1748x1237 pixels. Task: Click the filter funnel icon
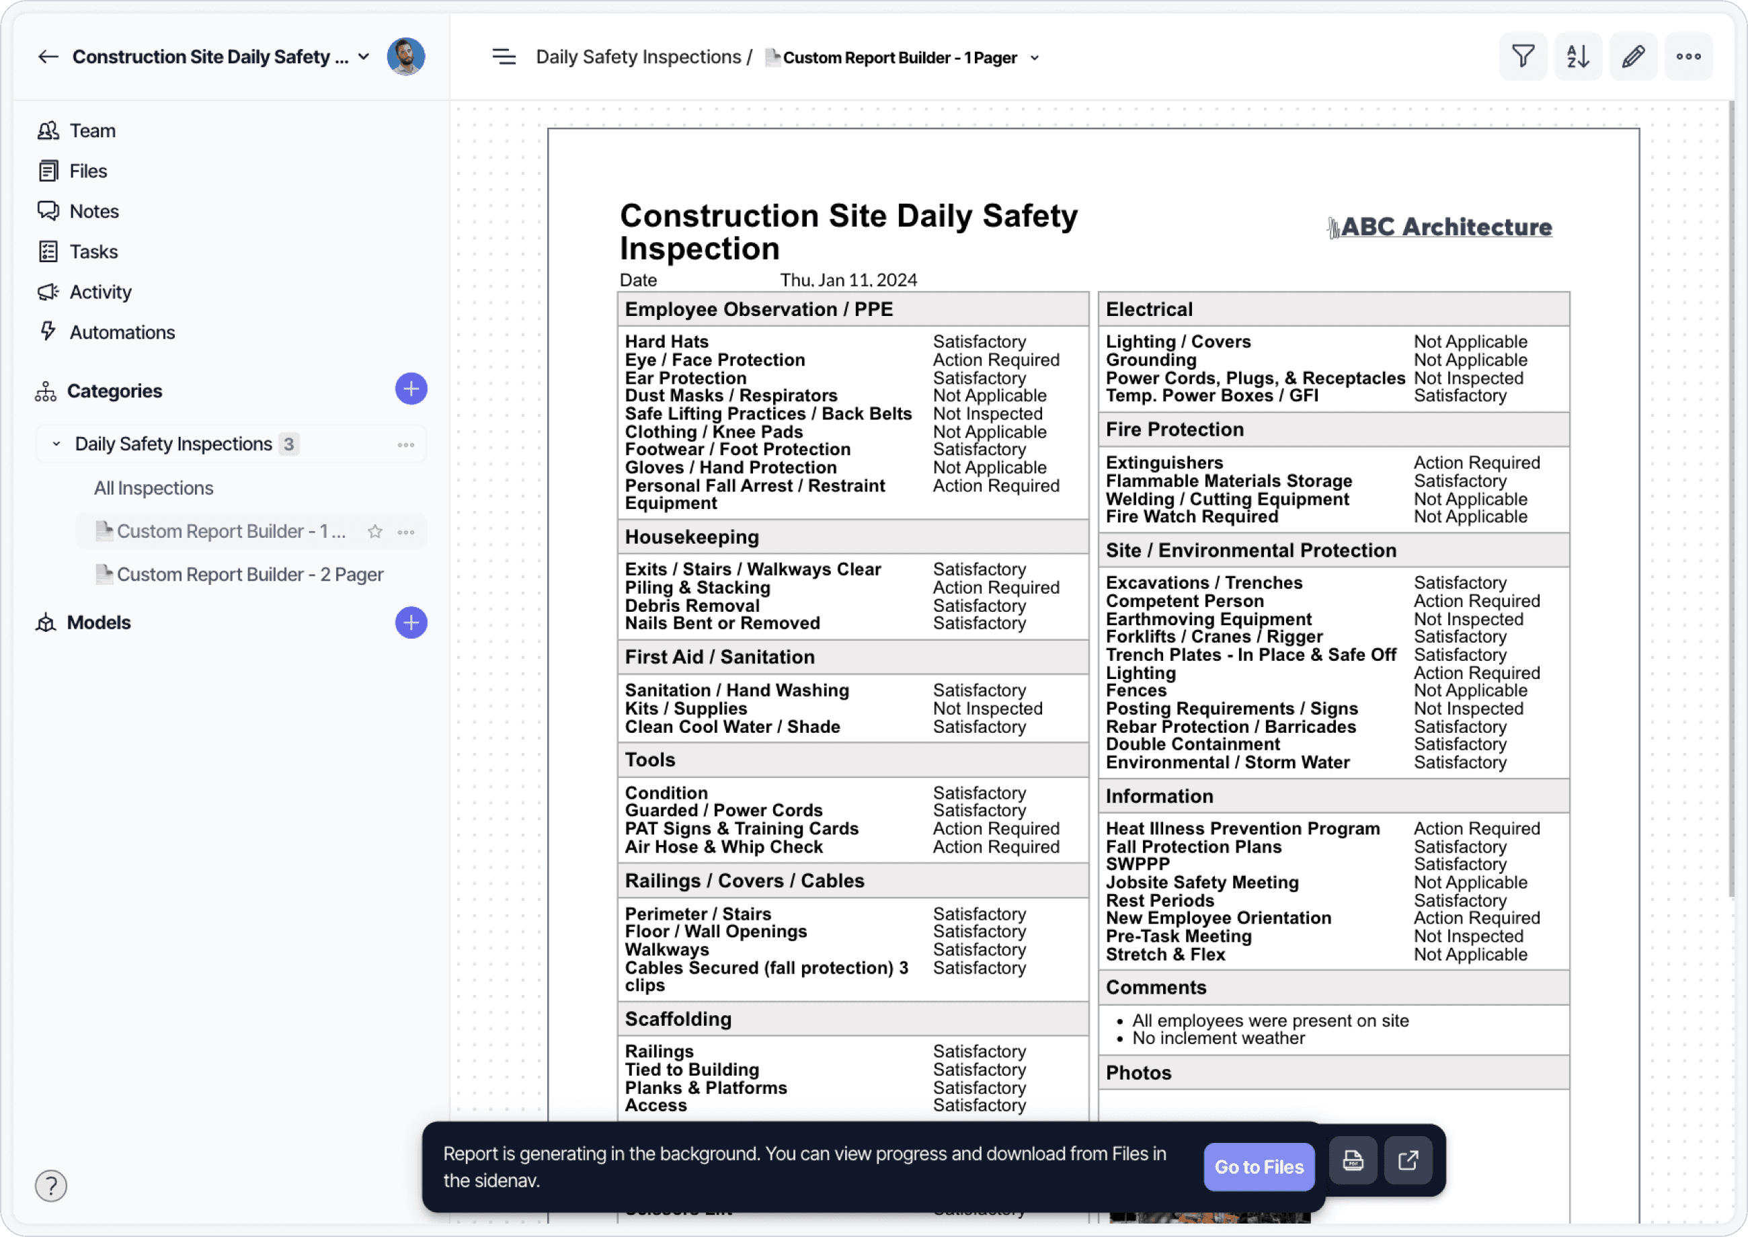tap(1522, 56)
